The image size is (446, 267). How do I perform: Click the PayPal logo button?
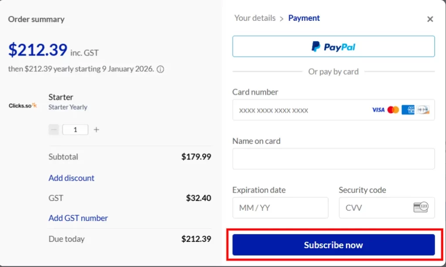(333, 46)
